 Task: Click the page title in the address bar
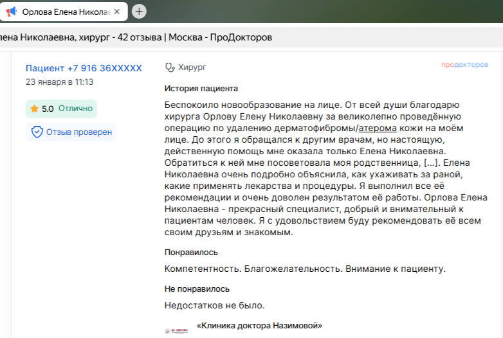point(136,37)
